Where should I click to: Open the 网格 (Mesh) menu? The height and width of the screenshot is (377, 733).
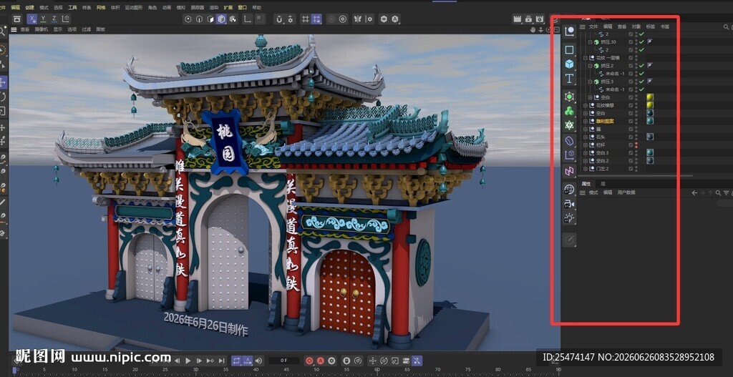(100, 7)
